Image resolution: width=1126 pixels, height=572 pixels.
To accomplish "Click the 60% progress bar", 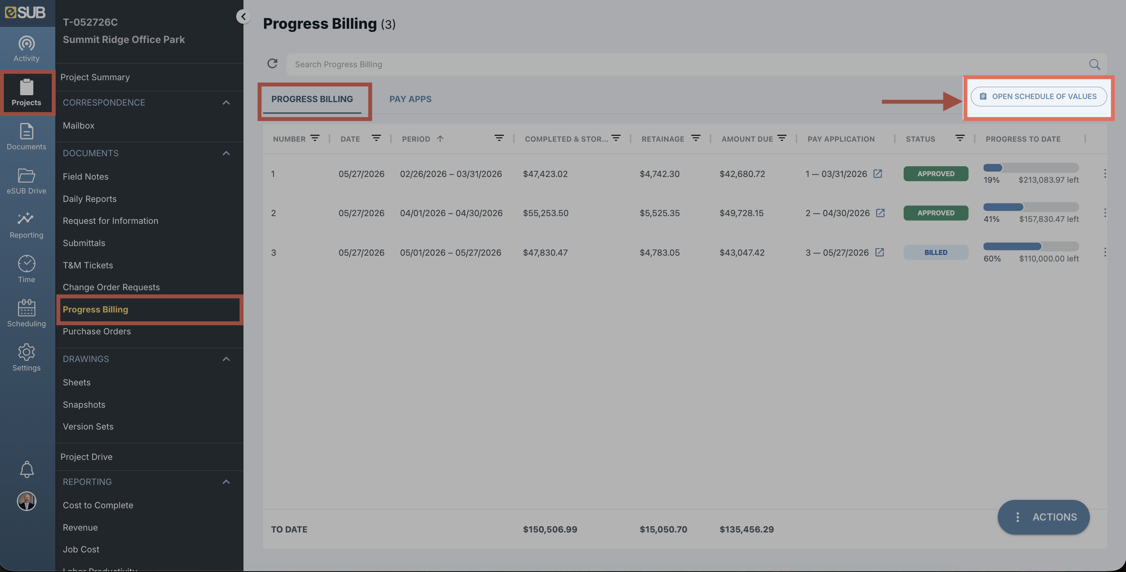I will pyautogui.click(x=1031, y=246).
